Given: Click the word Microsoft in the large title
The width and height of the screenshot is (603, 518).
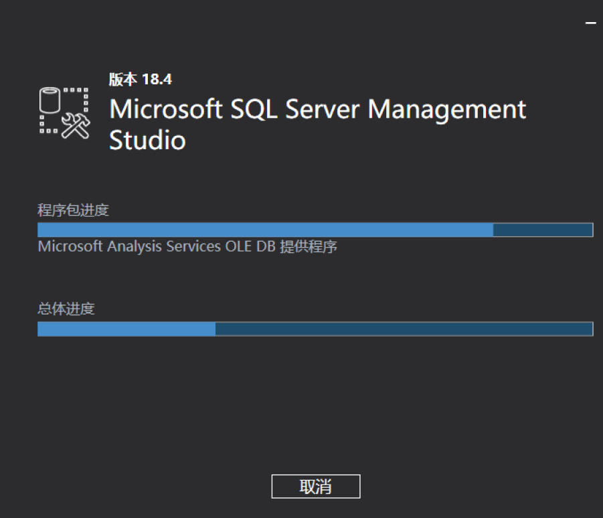Looking at the screenshot, I should click(x=165, y=109).
